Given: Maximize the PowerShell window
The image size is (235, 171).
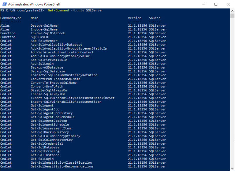Looking at the screenshot, I should pos(216,4).
